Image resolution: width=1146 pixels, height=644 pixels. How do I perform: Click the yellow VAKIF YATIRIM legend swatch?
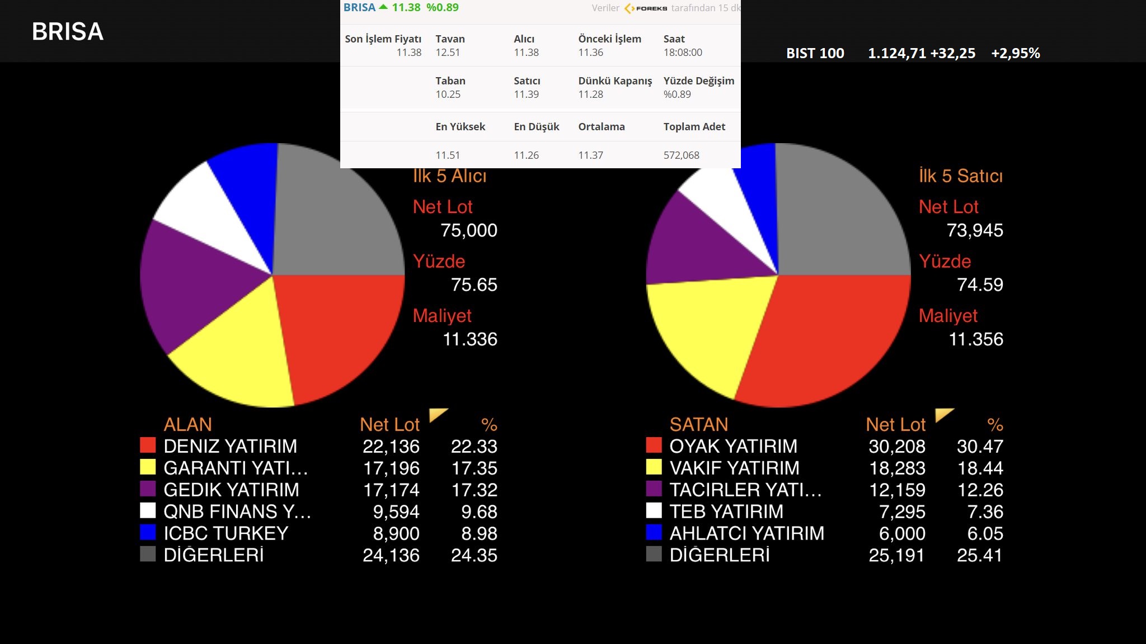coord(654,467)
